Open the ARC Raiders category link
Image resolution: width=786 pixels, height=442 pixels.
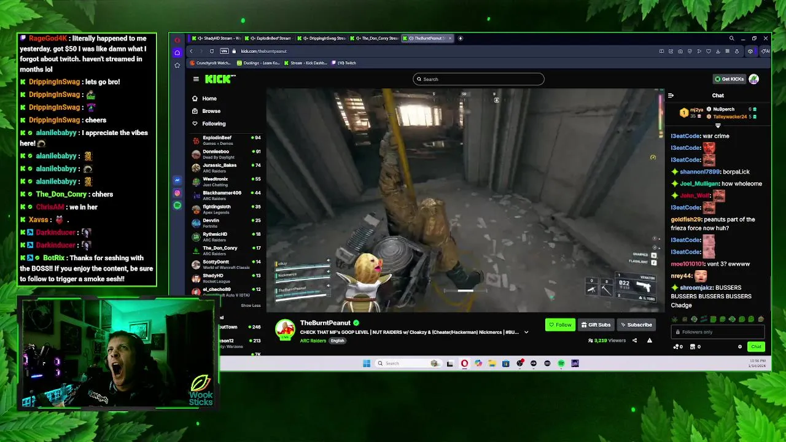[x=313, y=341]
